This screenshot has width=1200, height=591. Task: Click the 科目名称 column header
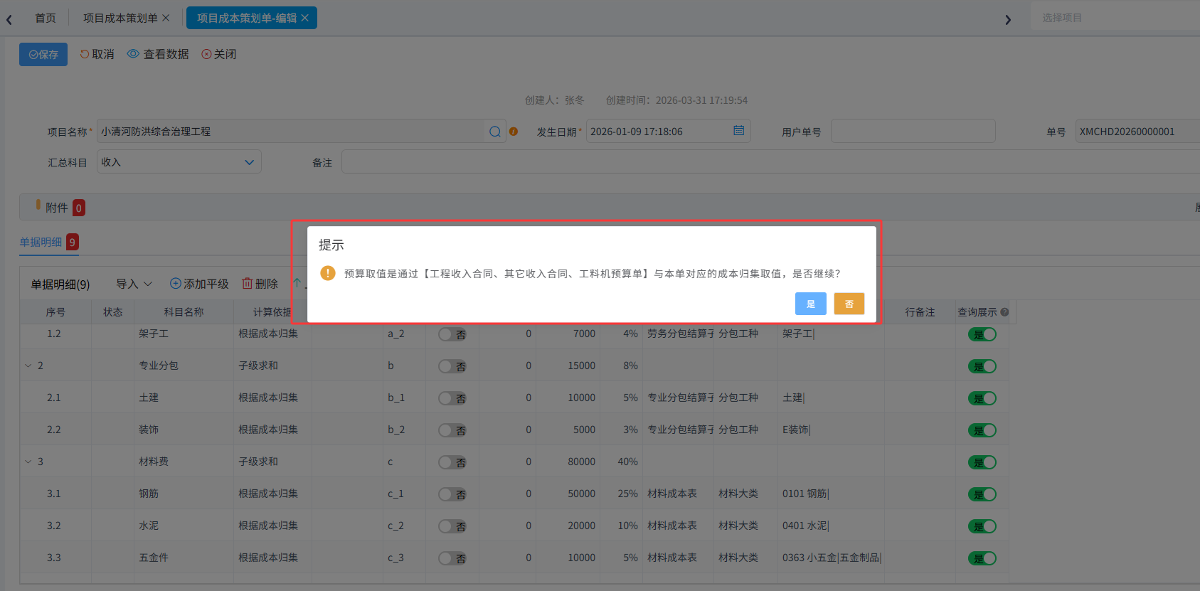(x=184, y=312)
